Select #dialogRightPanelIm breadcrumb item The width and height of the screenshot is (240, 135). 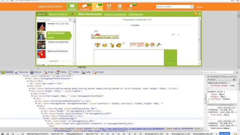75,134
